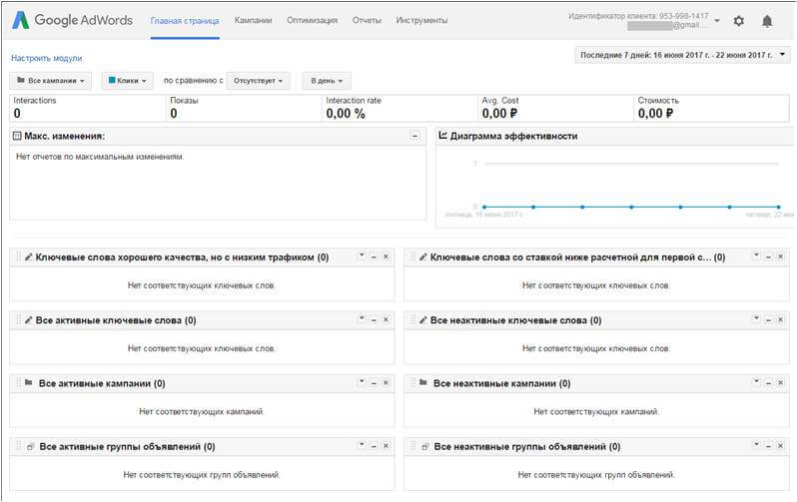This screenshot has height=502, width=797.
Task: Open settings via the gear icon
Action: (738, 21)
